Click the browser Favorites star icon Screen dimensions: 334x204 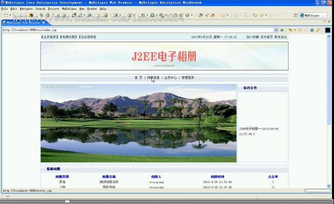(291, 30)
